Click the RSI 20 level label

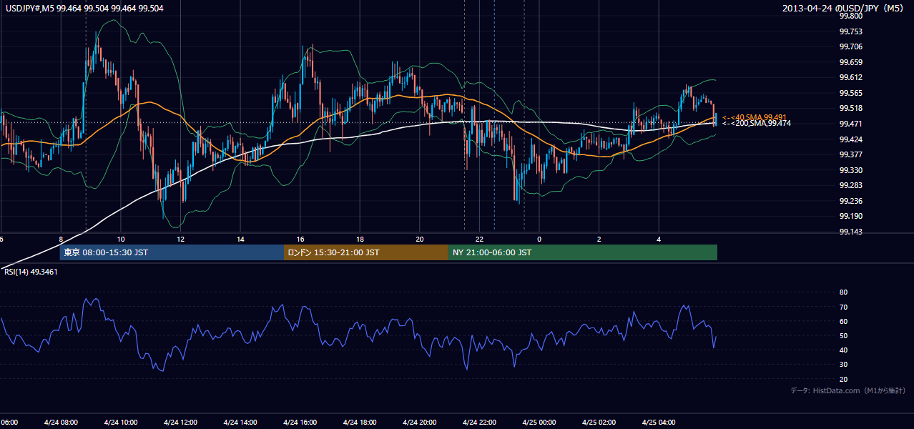(x=843, y=379)
